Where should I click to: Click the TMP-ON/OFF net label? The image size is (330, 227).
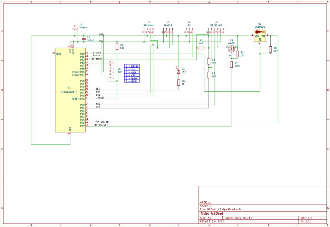pos(102,122)
